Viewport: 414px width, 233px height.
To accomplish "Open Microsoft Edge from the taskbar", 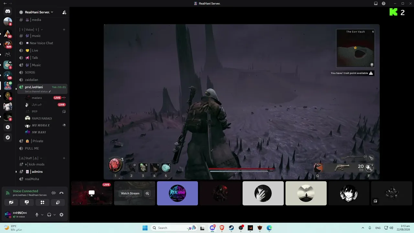I will [x=269, y=228].
